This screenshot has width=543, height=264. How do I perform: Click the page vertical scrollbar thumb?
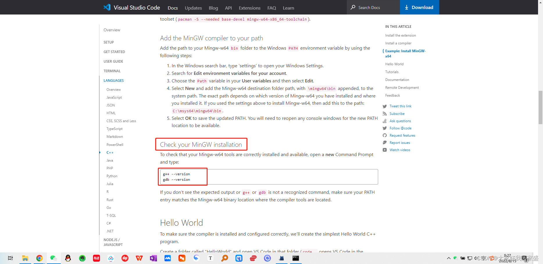pos(540,107)
